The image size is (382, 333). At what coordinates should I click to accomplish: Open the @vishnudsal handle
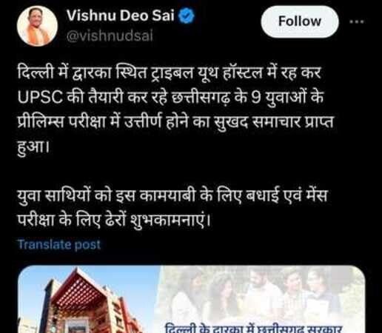click(110, 36)
